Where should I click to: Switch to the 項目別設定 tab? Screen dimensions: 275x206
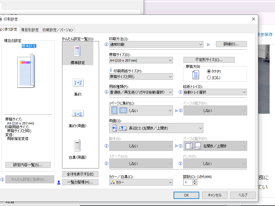[30, 30]
